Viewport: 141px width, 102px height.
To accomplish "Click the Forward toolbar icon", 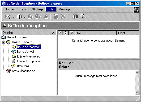I will click(46, 17).
